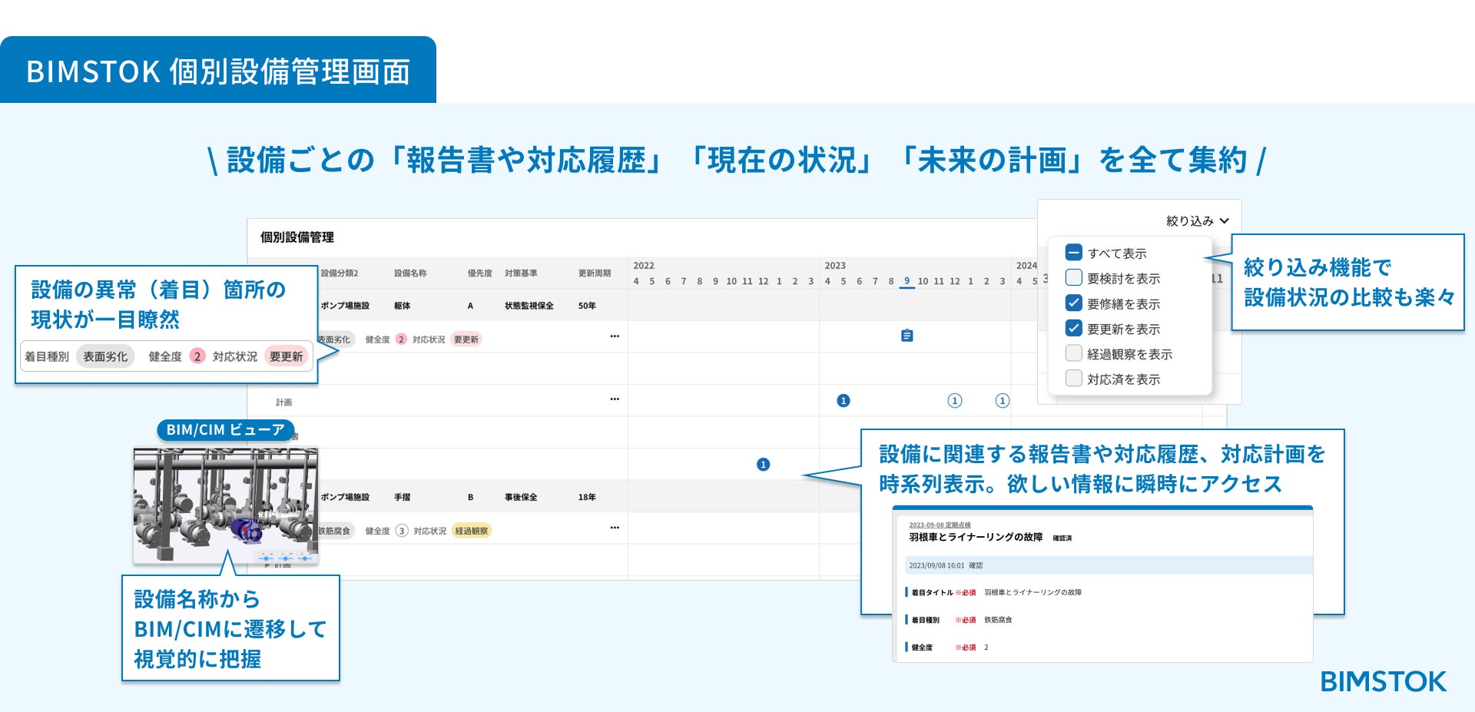Click the 更新周期 column header
The image size is (1475, 712).
(595, 273)
